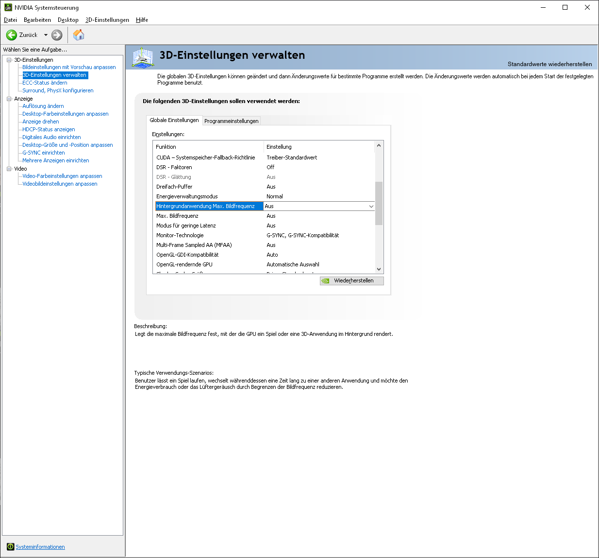599x558 pixels.
Task: Open G-SYNC einrichten page
Action: coord(44,153)
